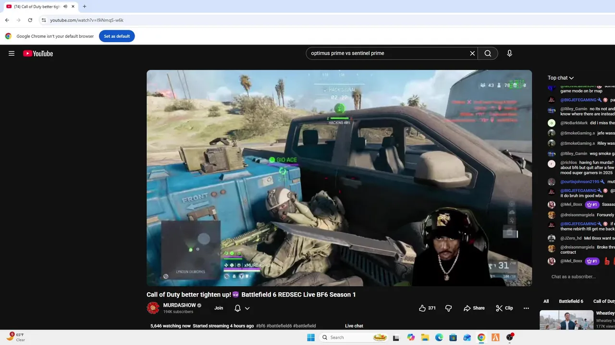Switch to Chrome taskbar icon
Screen dimensions: 615x345
(481, 337)
